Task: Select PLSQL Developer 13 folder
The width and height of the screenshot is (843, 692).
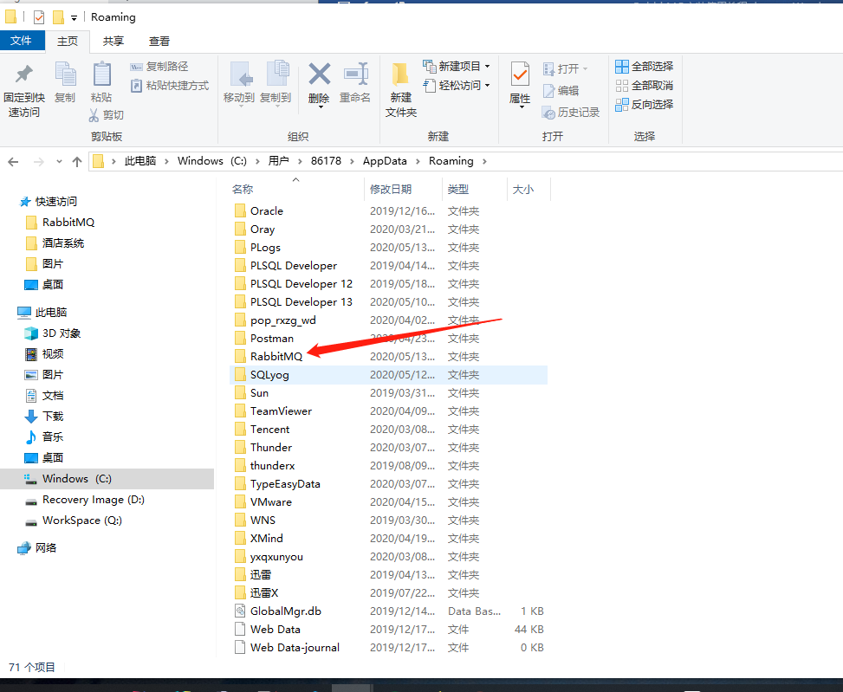Action: point(388,302)
